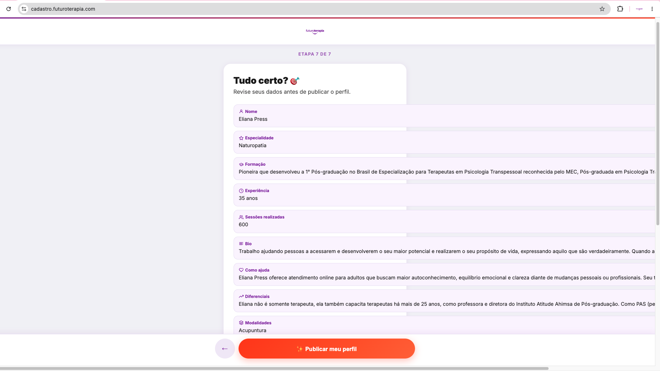Viewport: 660px width, 371px height.
Task: Click the futuroterapia logo
Action: [x=315, y=31]
